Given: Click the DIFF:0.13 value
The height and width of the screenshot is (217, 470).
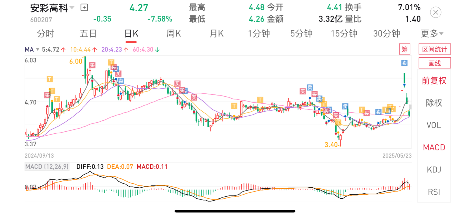Looking at the screenshot, I should click(x=90, y=167).
